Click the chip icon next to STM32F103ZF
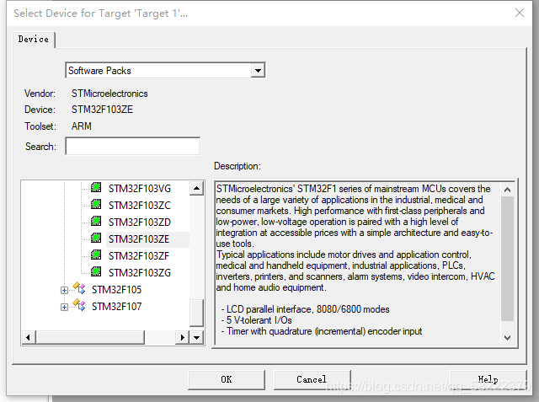539x402 pixels. click(96, 255)
